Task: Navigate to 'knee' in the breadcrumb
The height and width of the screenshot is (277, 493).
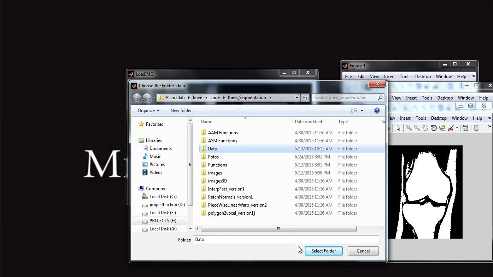Action: tap(198, 98)
